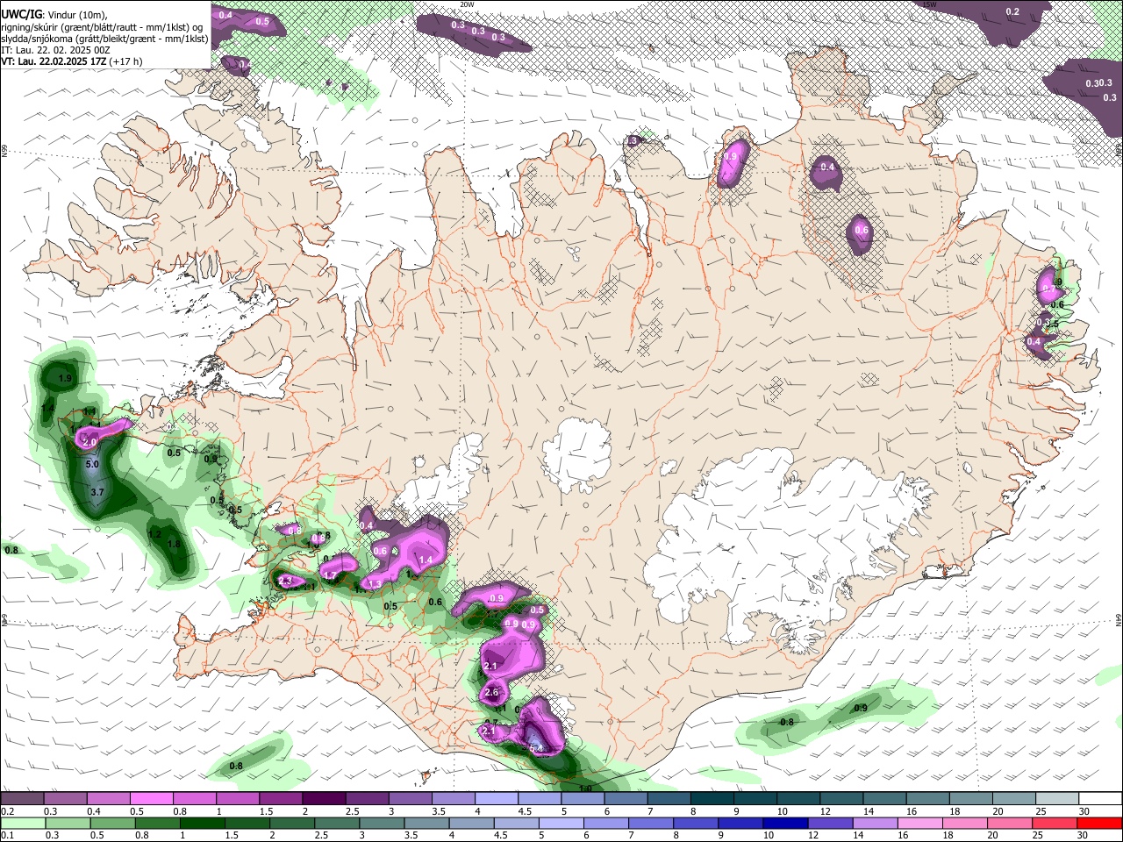This screenshot has height=842, width=1123.
Task: Click the valid time line 'VT: Lau. 22.02.2025 17Z'
Action: 54,61
